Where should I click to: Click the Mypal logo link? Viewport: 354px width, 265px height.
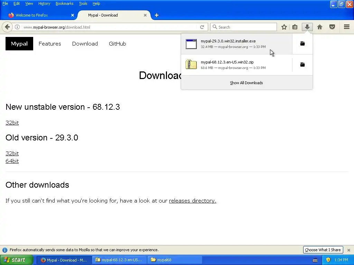(19, 44)
